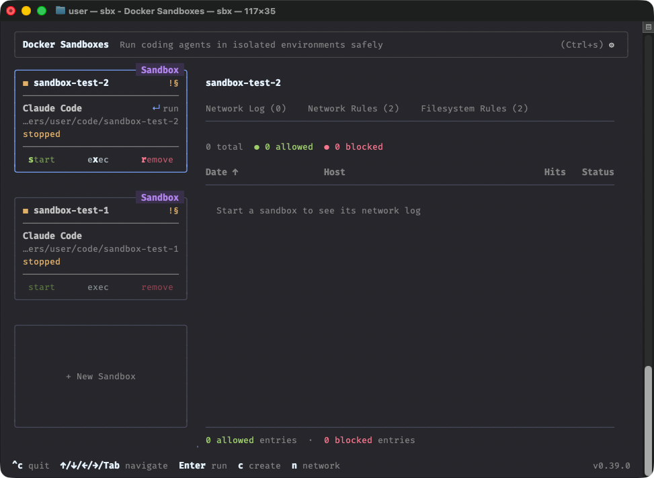Viewport: 654px width, 478px height.
Task: Click the 0 total counter
Action: click(x=224, y=147)
